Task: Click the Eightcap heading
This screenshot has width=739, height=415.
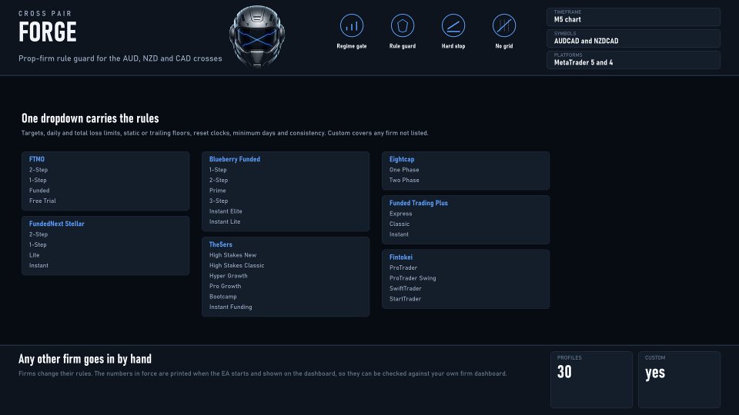Action: click(x=402, y=160)
